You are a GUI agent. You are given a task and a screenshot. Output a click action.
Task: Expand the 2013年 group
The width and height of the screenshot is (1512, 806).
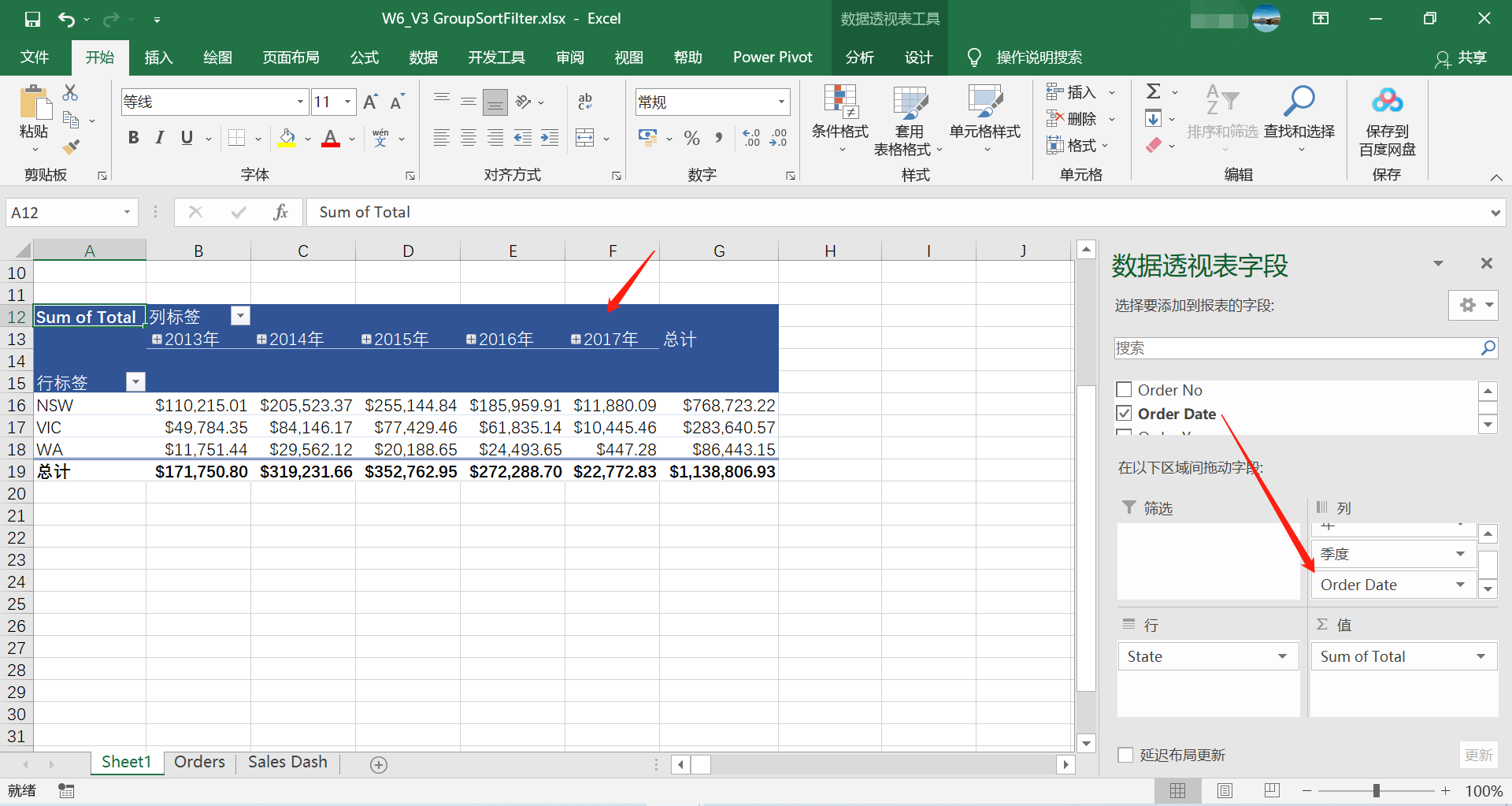(157, 340)
